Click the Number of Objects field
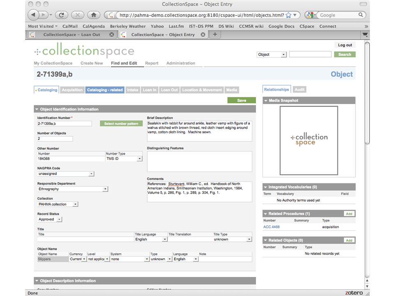Image resolution: width=395 pixels, height=296 pixels. (x=55, y=139)
